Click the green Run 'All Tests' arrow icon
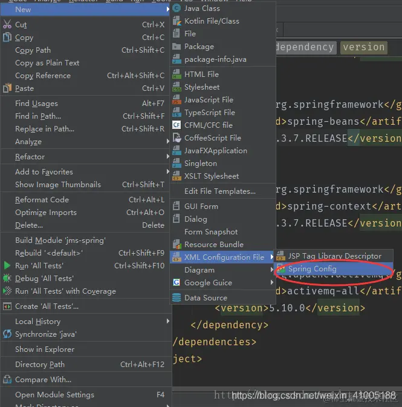This screenshot has width=402, height=407. pyautogui.click(x=7, y=265)
